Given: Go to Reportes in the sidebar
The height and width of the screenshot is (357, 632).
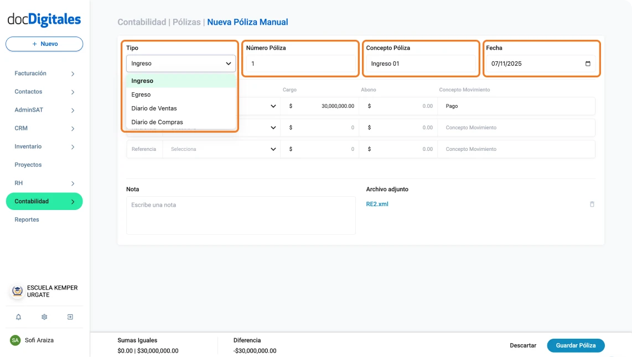Looking at the screenshot, I should 27,219.
